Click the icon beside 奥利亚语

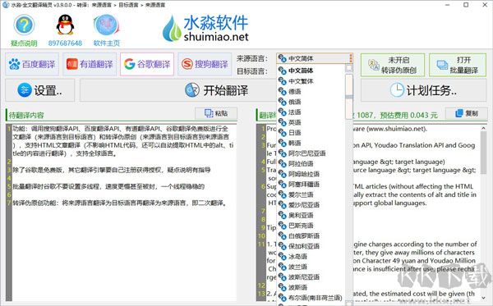point(283,215)
